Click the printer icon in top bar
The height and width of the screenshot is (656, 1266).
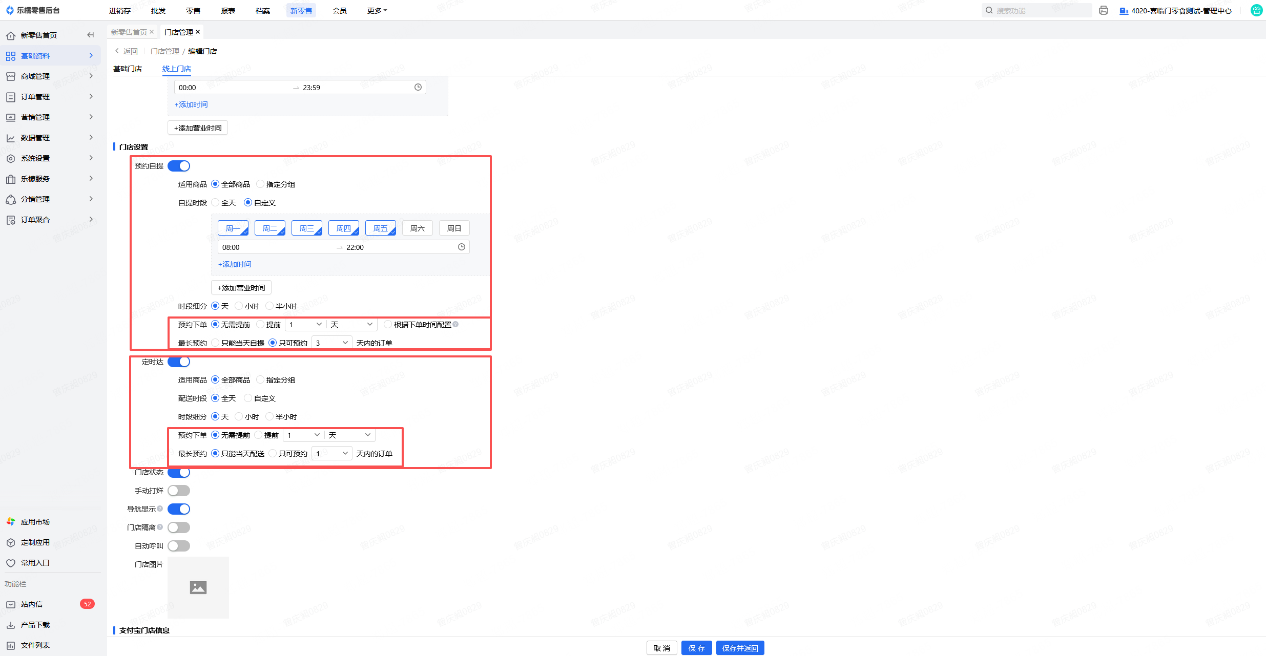pos(1103,10)
